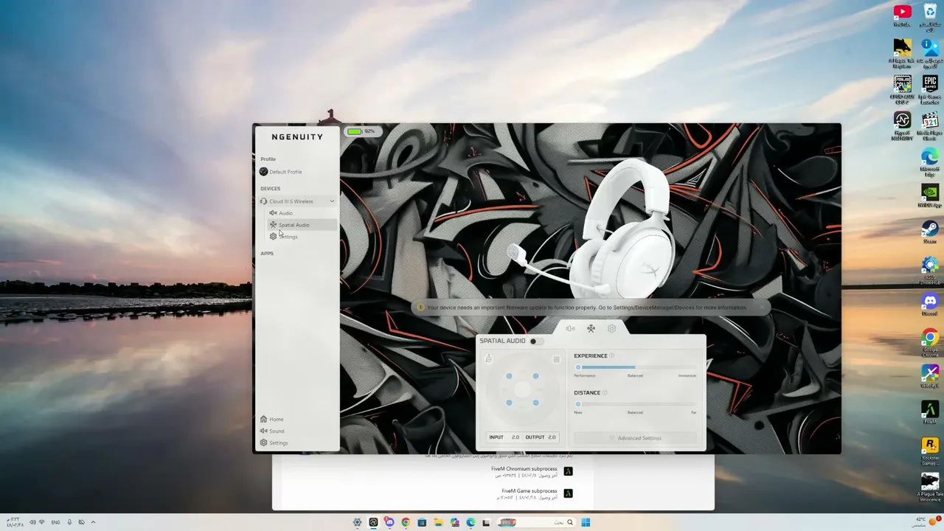944x531 pixels.
Task: Click the taskbar search box
Action: pyautogui.click(x=537, y=522)
